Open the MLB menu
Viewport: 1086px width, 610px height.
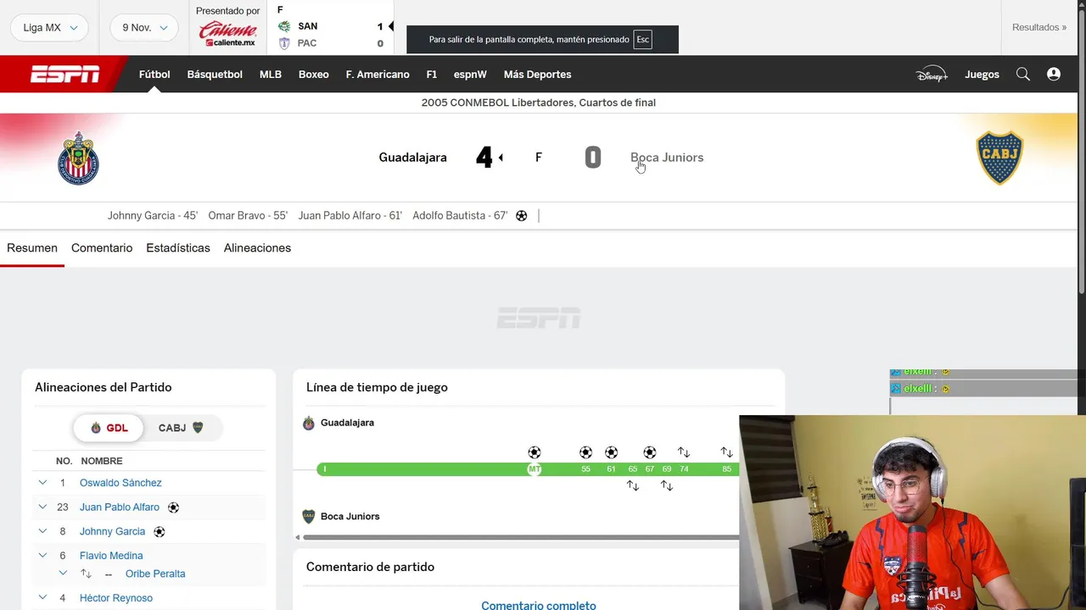click(x=271, y=75)
